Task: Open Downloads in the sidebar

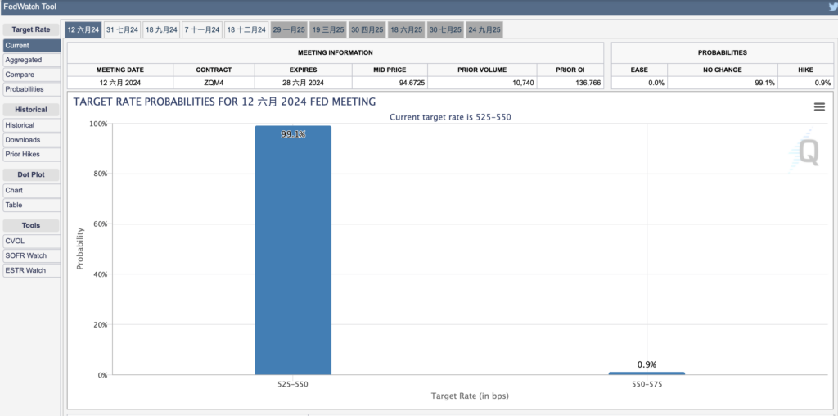Action: [x=32, y=139]
